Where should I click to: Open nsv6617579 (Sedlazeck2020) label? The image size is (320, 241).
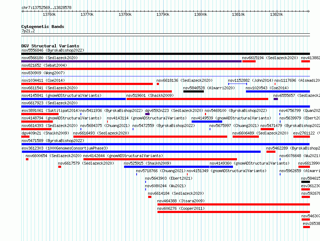tap(86, 163)
